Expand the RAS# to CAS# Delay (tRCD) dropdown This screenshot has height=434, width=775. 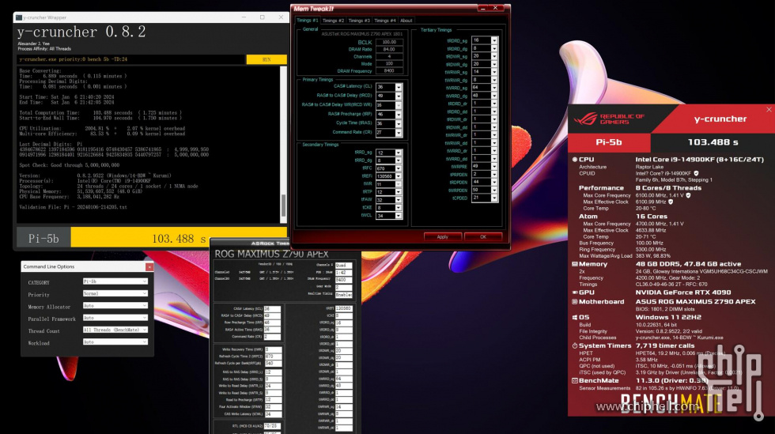399,96
